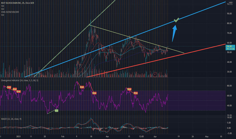Click the Apr label on time axis
236x139 pixels.
155,136
